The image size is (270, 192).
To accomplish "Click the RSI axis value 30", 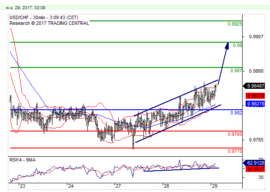I will pyautogui.click(x=261, y=177).
